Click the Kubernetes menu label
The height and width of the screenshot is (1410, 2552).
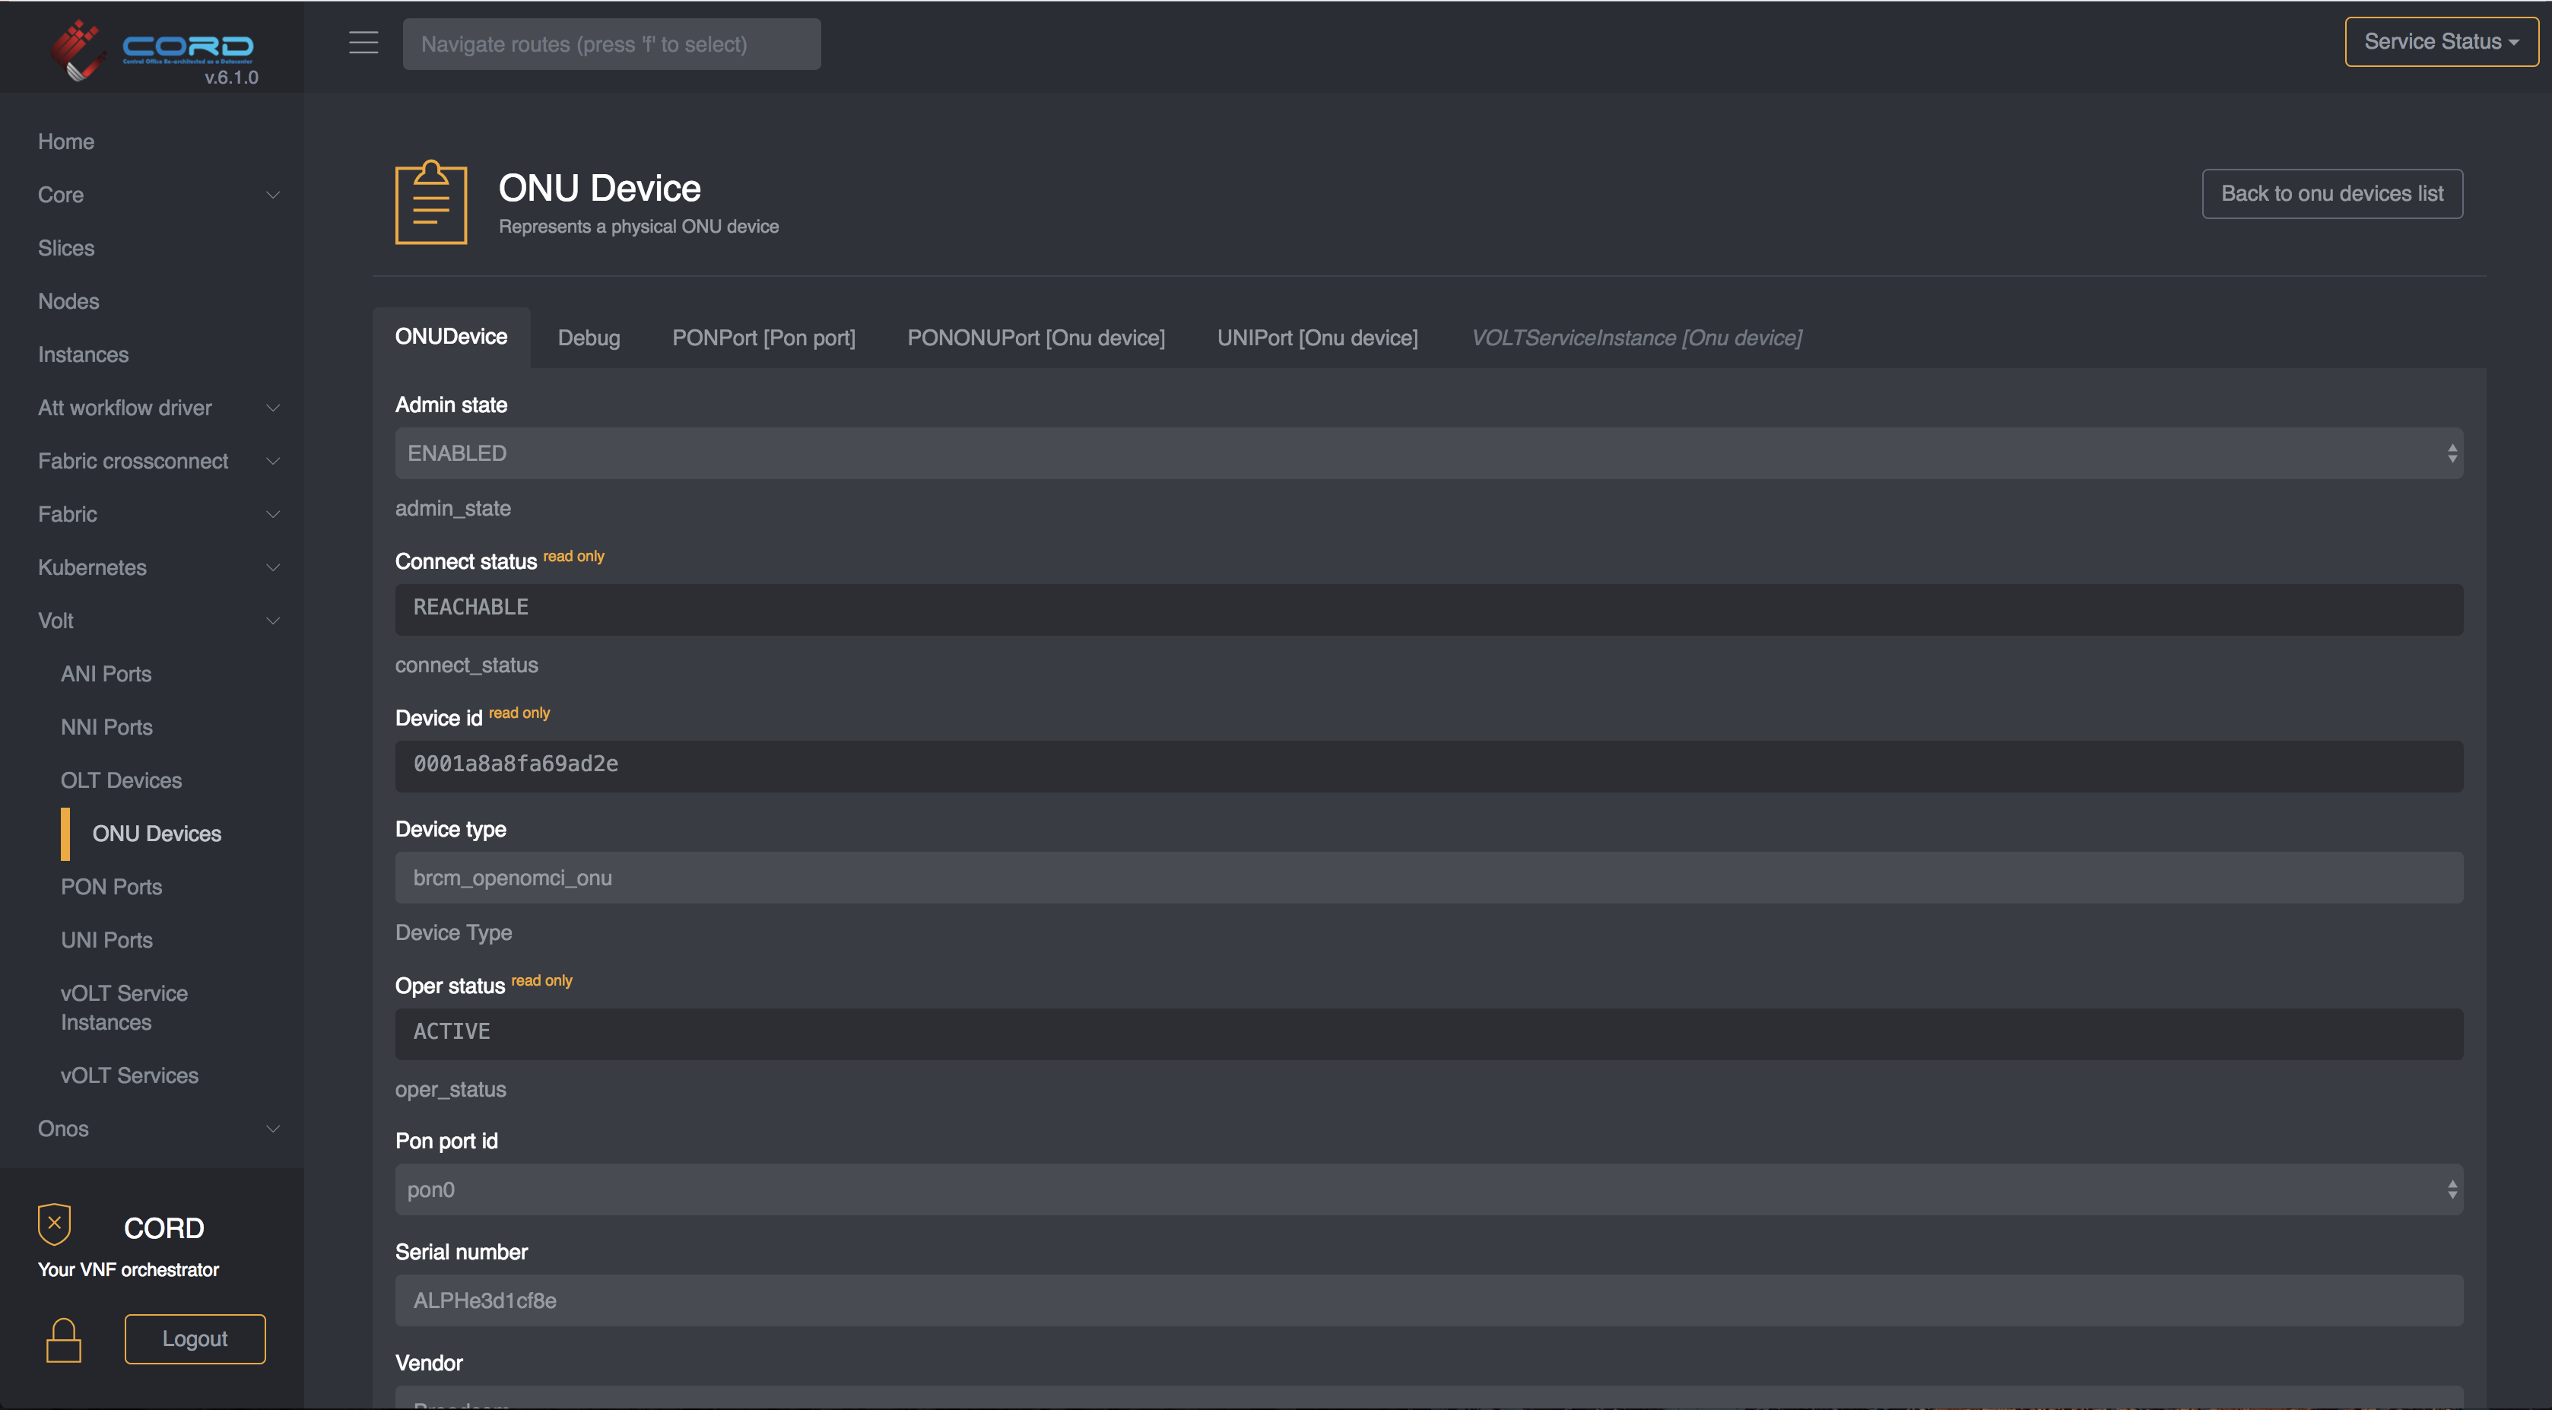(92, 568)
